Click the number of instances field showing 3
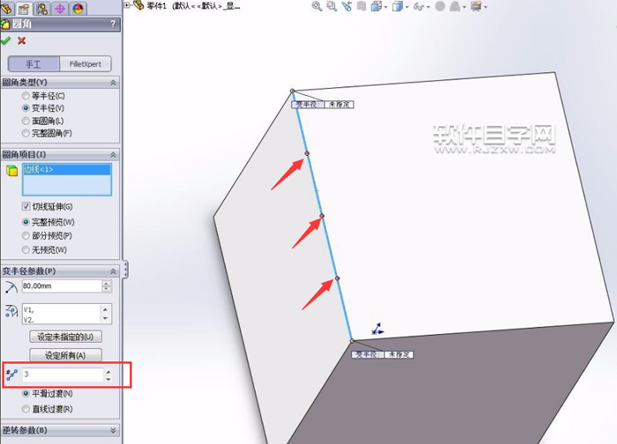 (63, 374)
